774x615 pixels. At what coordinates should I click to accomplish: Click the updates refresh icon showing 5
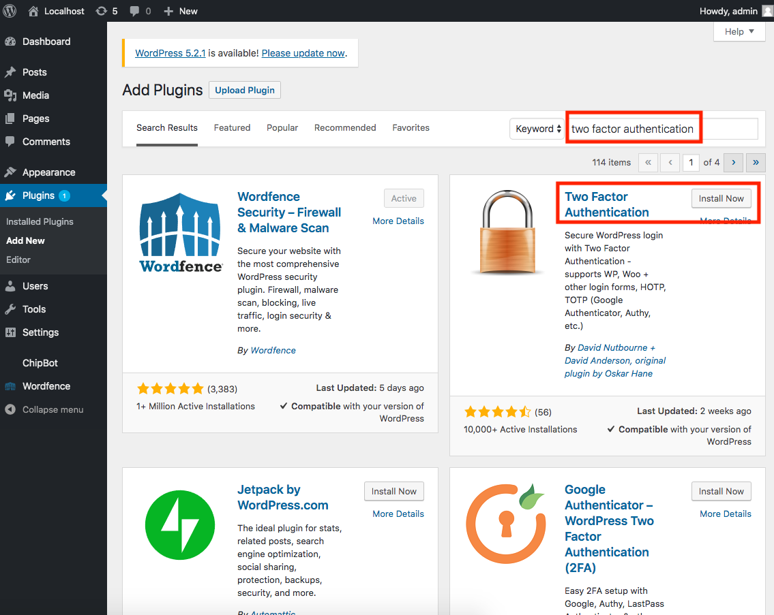click(x=102, y=10)
